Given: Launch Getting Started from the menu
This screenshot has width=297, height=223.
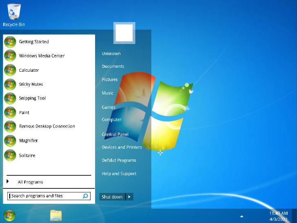Looking at the screenshot, I should [34, 42].
